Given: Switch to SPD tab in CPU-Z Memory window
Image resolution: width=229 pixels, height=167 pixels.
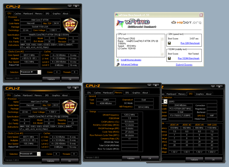Looking at the screenshot, I should point(127,93).
